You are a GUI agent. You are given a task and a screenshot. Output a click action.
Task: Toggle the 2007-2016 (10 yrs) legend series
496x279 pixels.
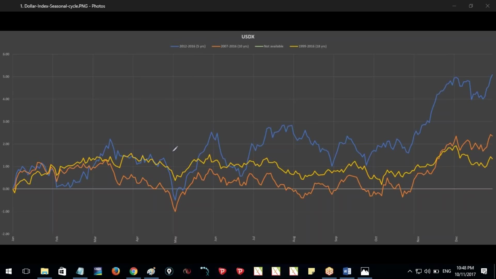point(230,46)
